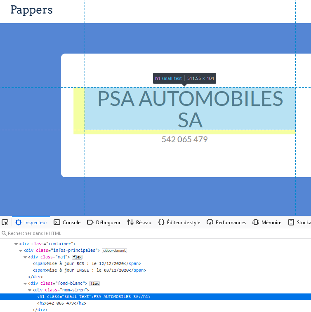Click the Éditeur de style braces icon
This screenshot has height=312, width=311.
(161, 222)
